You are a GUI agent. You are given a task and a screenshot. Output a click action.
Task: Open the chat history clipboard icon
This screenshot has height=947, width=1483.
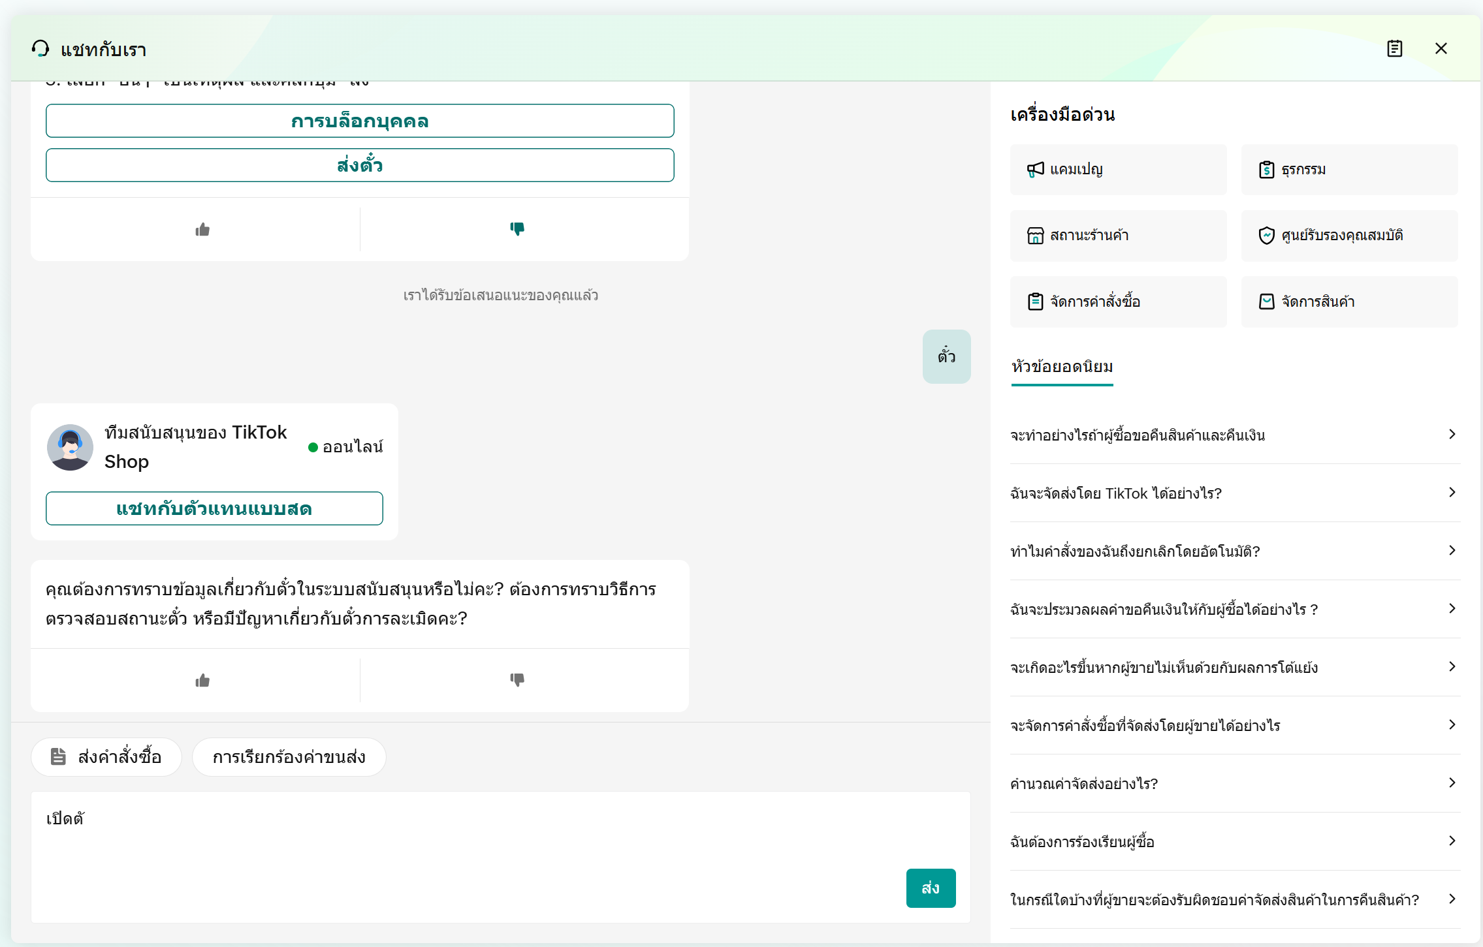pos(1394,49)
